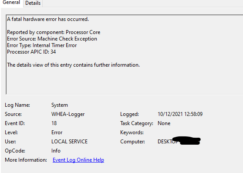Click the Level value Error

57,132
